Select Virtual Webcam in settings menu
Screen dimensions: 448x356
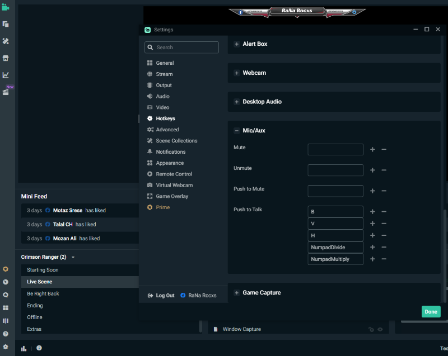174,185
